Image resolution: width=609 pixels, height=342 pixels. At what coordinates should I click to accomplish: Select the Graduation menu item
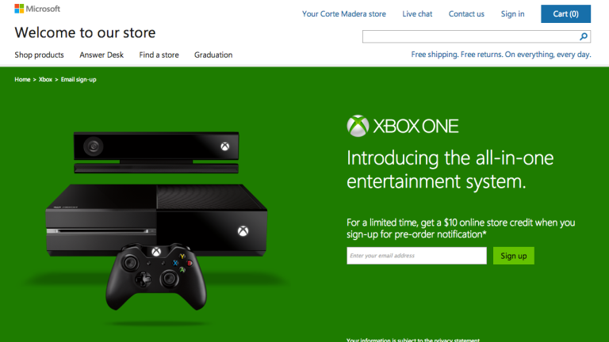click(x=213, y=55)
